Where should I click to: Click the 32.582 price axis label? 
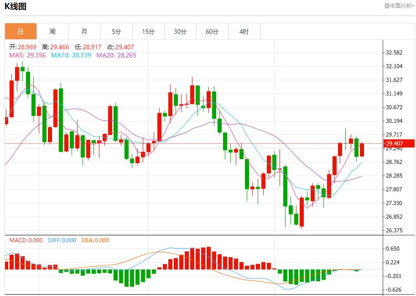point(394,52)
